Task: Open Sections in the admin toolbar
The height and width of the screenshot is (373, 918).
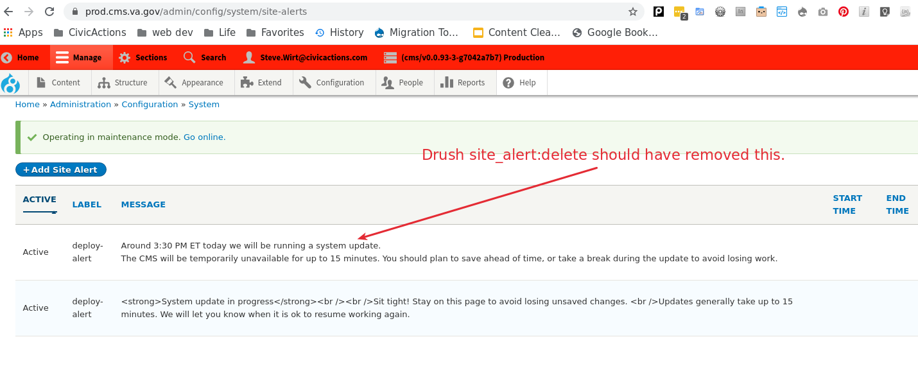Action: tap(143, 57)
